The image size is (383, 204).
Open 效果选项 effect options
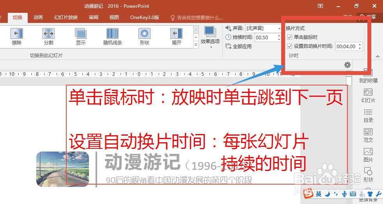tap(210, 37)
